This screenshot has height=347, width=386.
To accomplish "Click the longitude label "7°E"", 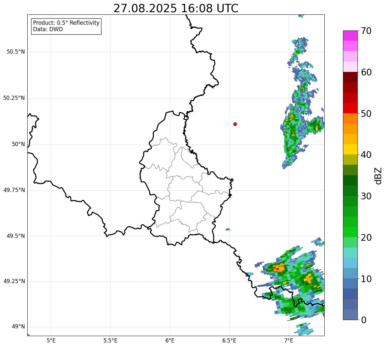I will point(289,341).
